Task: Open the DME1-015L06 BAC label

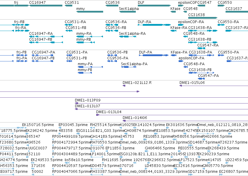Action: click(192, 83)
